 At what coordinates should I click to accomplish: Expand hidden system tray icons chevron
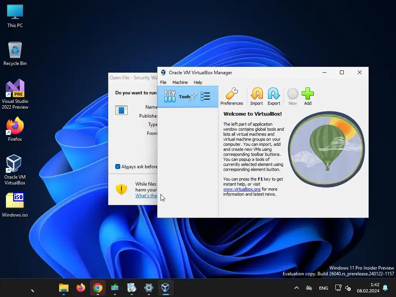click(x=297, y=288)
